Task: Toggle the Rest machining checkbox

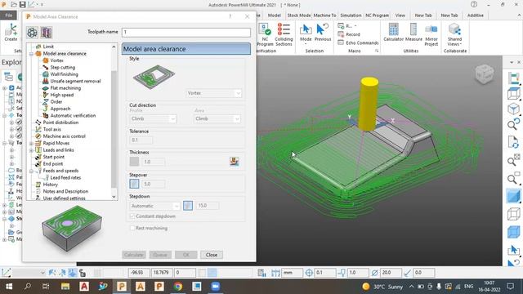Action: click(132, 228)
